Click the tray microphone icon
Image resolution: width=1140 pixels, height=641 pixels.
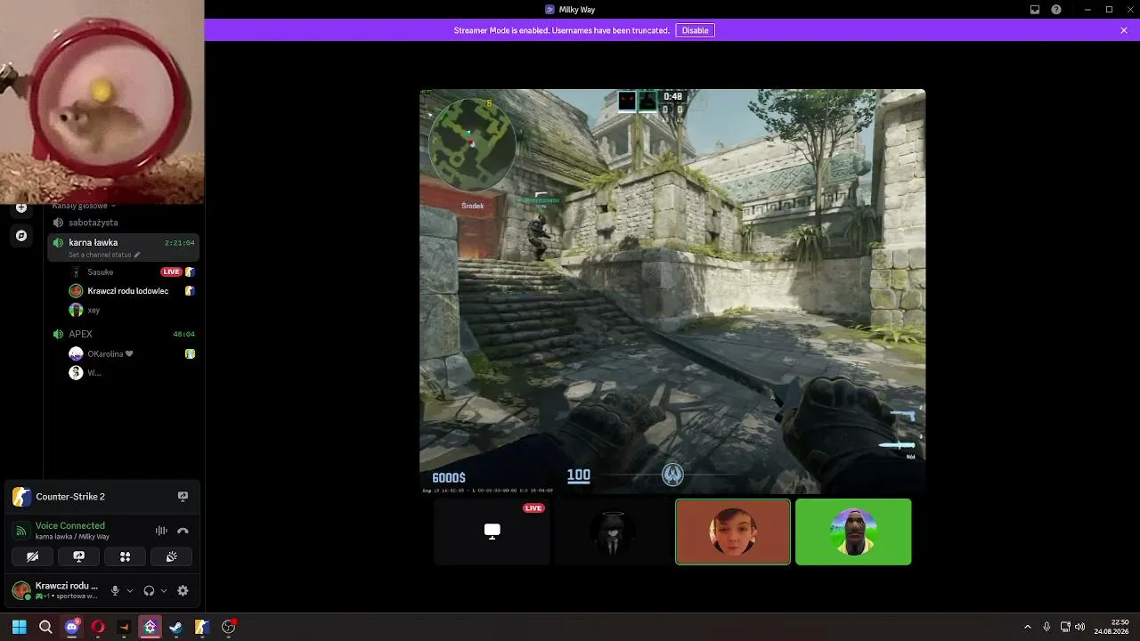(1046, 627)
